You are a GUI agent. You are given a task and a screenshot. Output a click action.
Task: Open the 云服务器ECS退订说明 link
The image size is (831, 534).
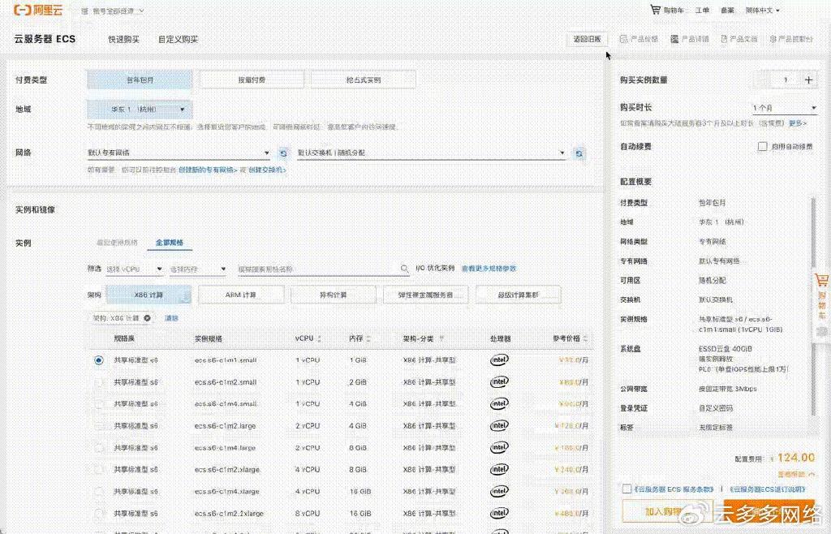coord(768,489)
